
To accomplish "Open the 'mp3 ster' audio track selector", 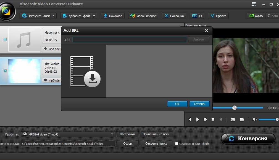I will [x=52, y=80].
